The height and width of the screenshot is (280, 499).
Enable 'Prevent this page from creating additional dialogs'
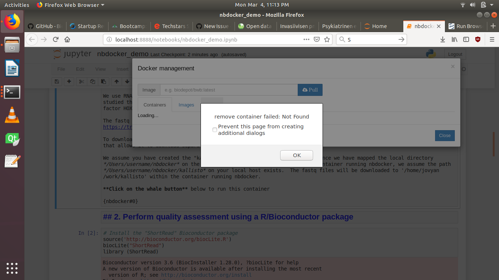215,130
